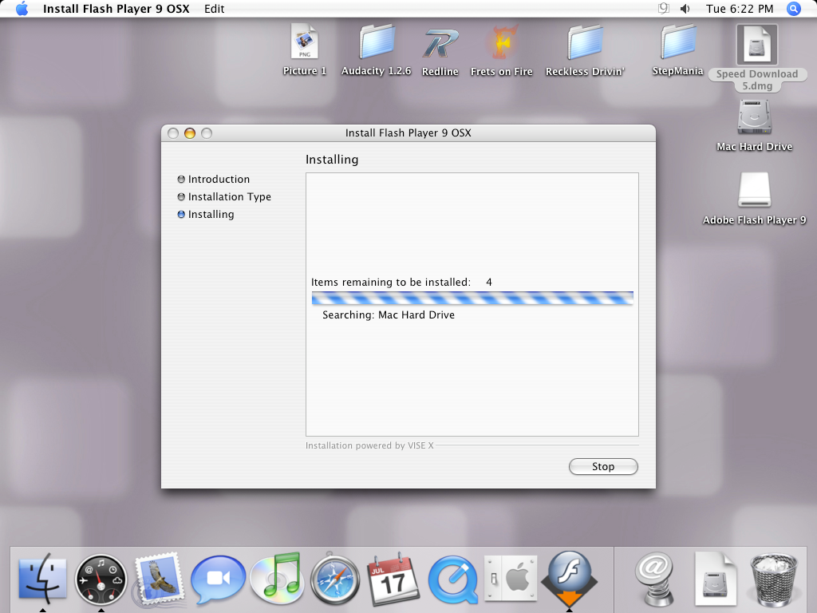The height and width of the screenshot is (613, 817).
Task: Open Mail from the Dock
Action: pos(159,579)
